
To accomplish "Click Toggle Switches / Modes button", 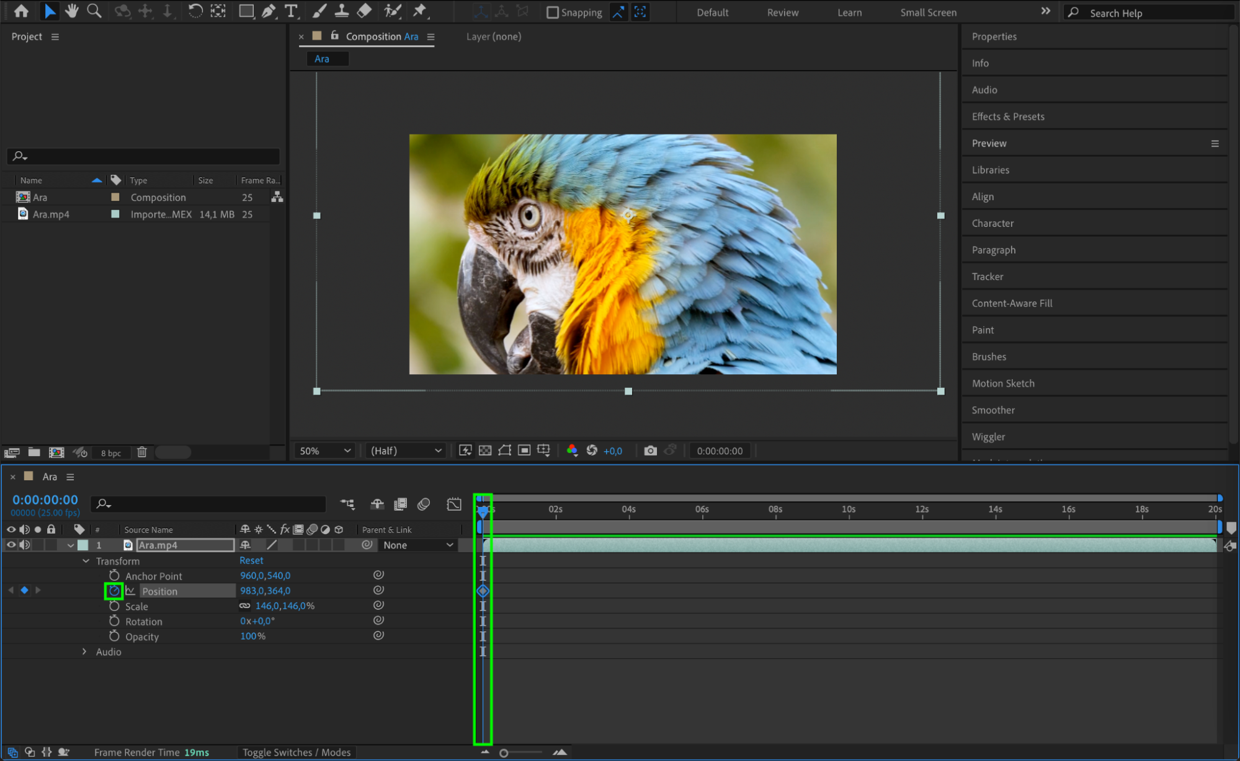I will [296, 752].
